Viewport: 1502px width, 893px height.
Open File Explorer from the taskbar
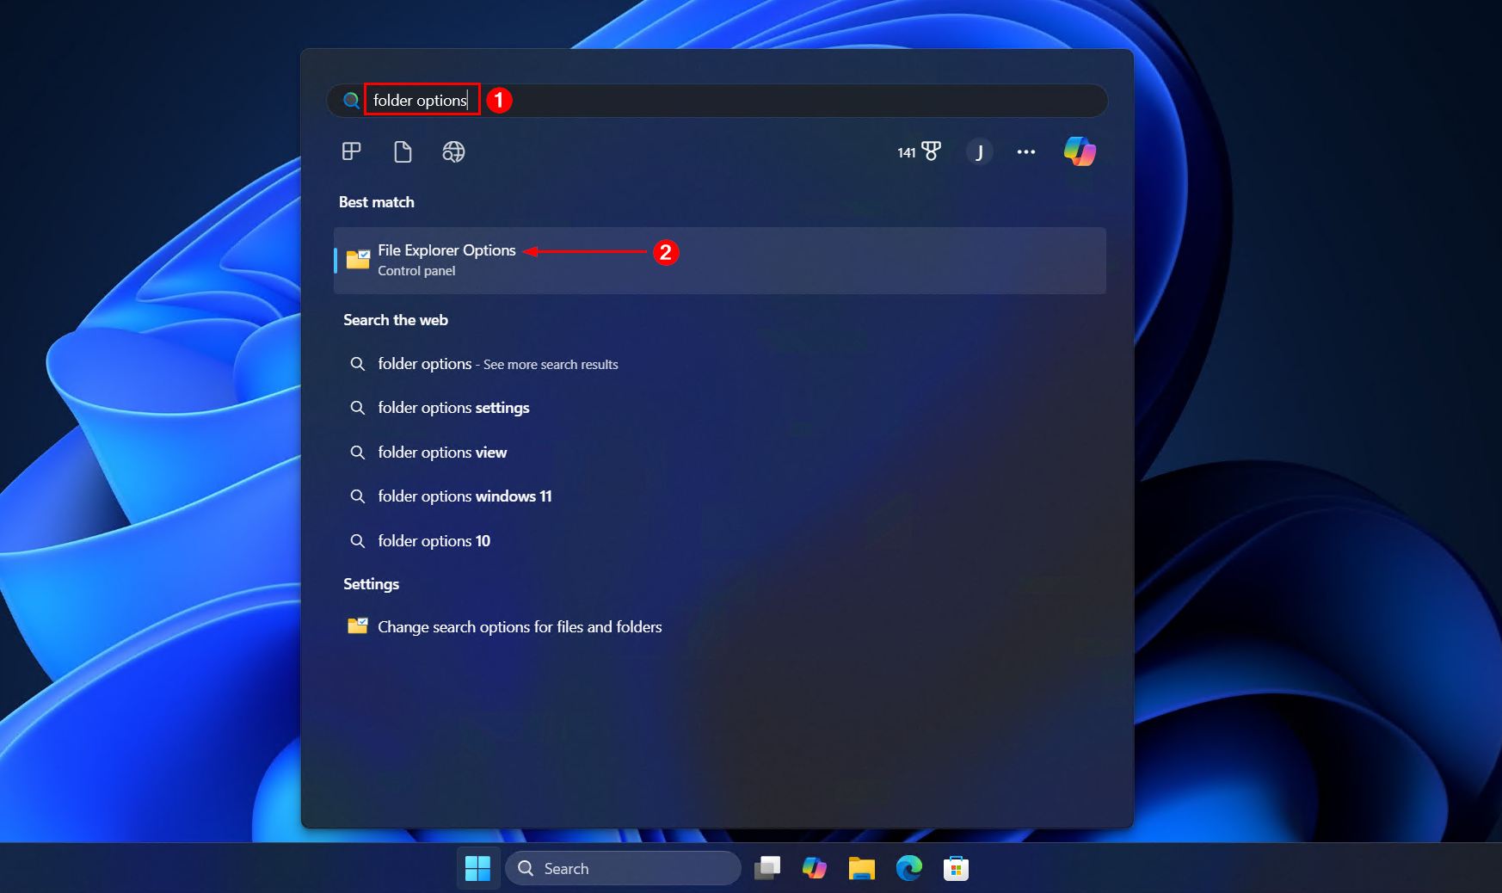pyautogui.click(x=862, y=868)
